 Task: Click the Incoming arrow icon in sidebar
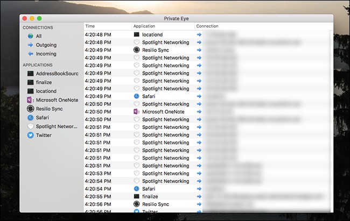(30, 54)
